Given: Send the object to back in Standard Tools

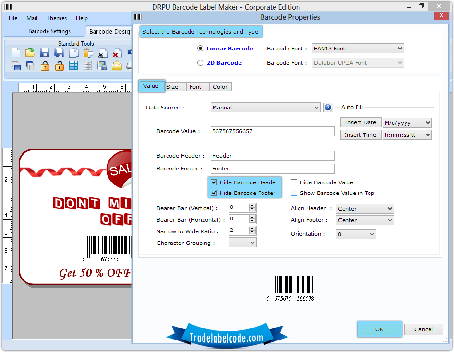Looking at the screenshot, I should tap(30, 66).
